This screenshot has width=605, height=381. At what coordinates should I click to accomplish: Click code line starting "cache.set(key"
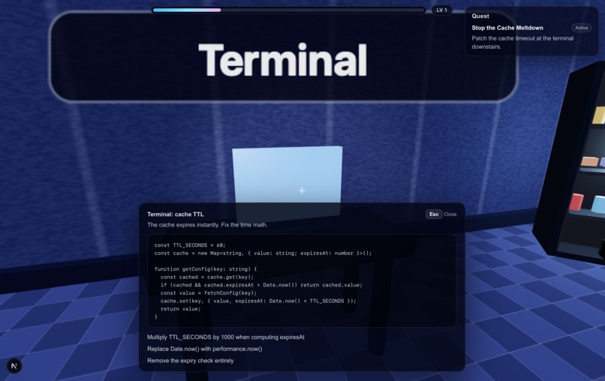pyautogui.click(x=258, y=301)
